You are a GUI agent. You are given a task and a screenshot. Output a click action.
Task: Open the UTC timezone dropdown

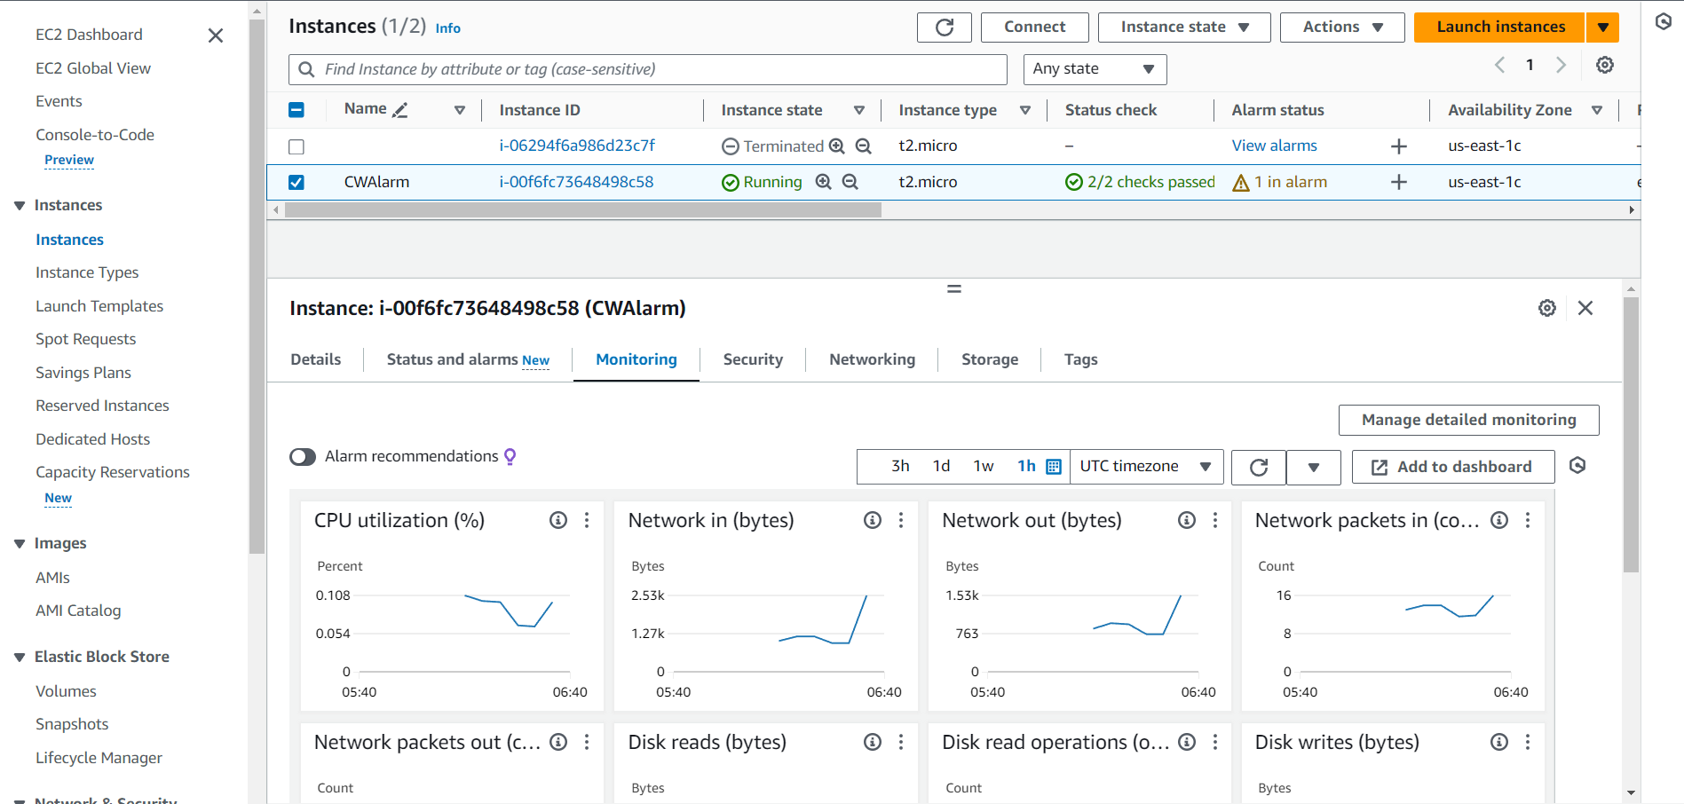1145,467
